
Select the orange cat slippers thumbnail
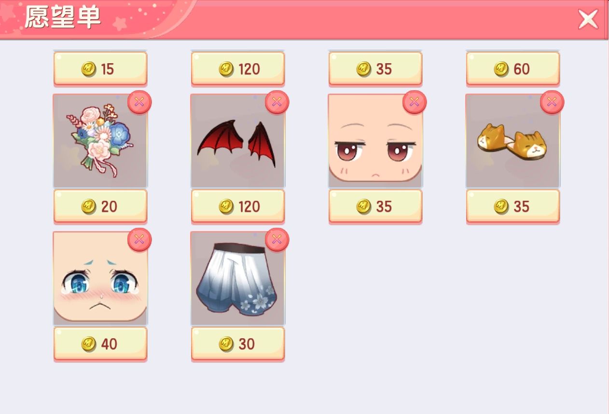pos(513,141)
